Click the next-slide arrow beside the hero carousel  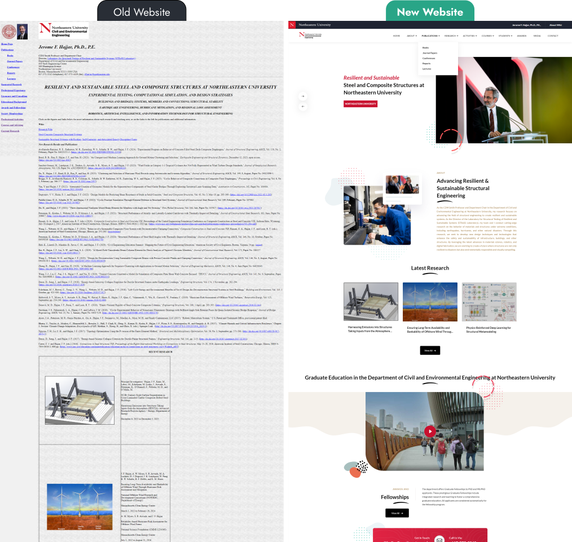(303, 96)
